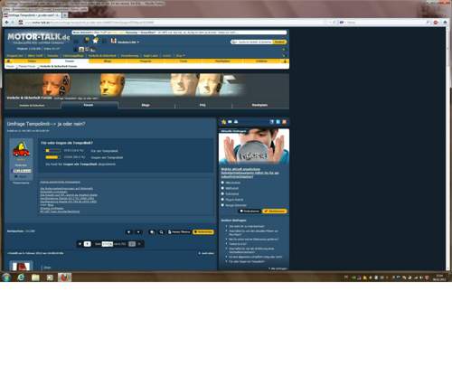Click the yellow Abstimmen vote button

click(274, 211)
